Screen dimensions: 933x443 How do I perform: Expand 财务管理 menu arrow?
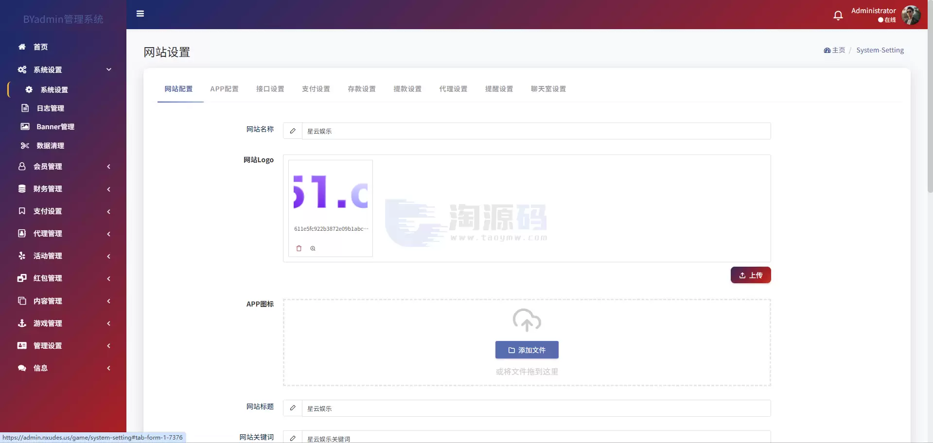(x=109, y=189)
